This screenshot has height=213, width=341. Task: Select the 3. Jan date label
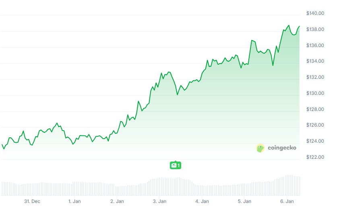point(160,201)
